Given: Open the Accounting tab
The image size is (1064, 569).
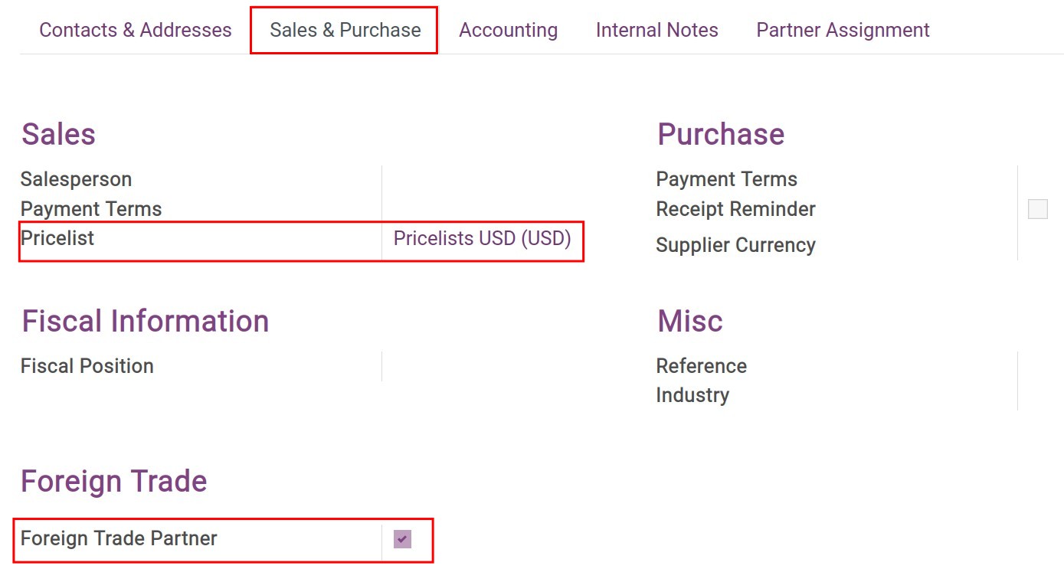Looking at the screenshot, I should pos(508,30).
